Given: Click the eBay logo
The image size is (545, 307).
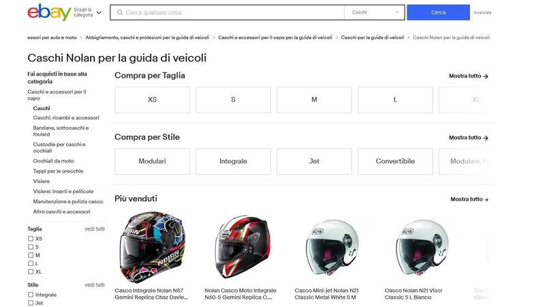Looking at the screenshot, I should (x=49, y=12).
